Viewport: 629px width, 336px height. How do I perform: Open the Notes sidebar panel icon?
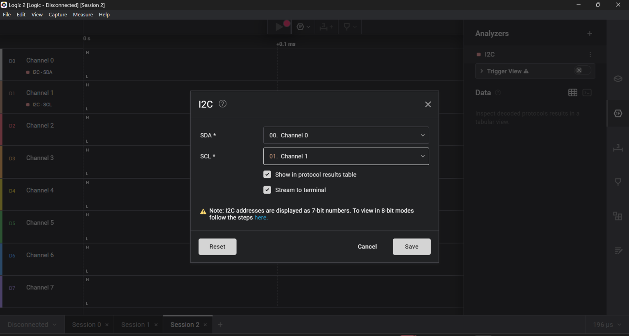point(618,251)
